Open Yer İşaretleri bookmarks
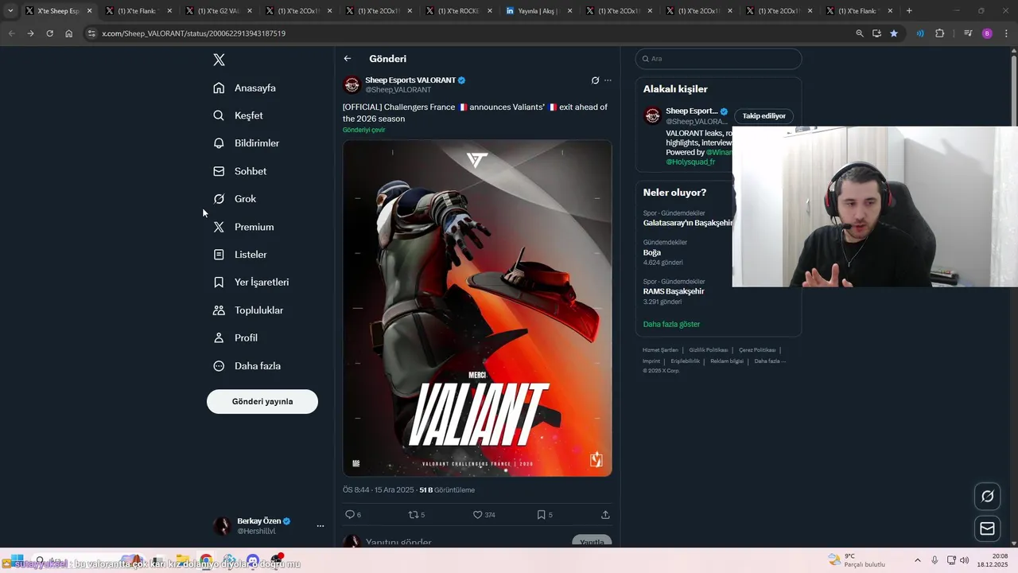 pos(251,283)
